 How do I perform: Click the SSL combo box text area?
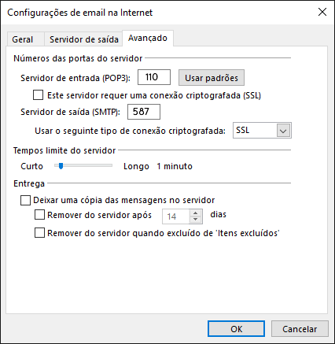pos(255,131)
